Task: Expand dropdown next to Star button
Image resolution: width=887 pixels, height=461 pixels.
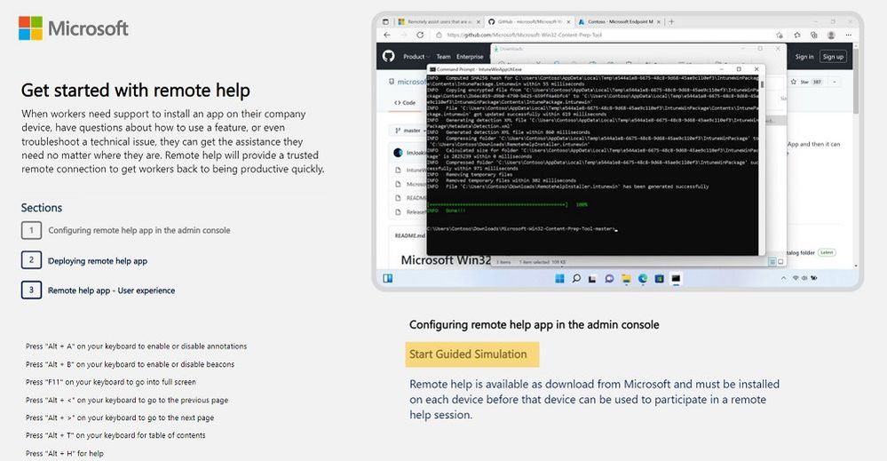Action: click(834, 82)
